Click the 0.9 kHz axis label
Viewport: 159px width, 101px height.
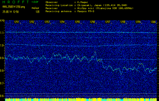coord(2,58)
